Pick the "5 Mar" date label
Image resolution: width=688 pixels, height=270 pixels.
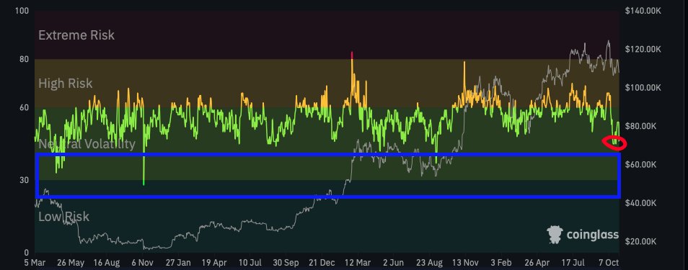pos(34,263)
